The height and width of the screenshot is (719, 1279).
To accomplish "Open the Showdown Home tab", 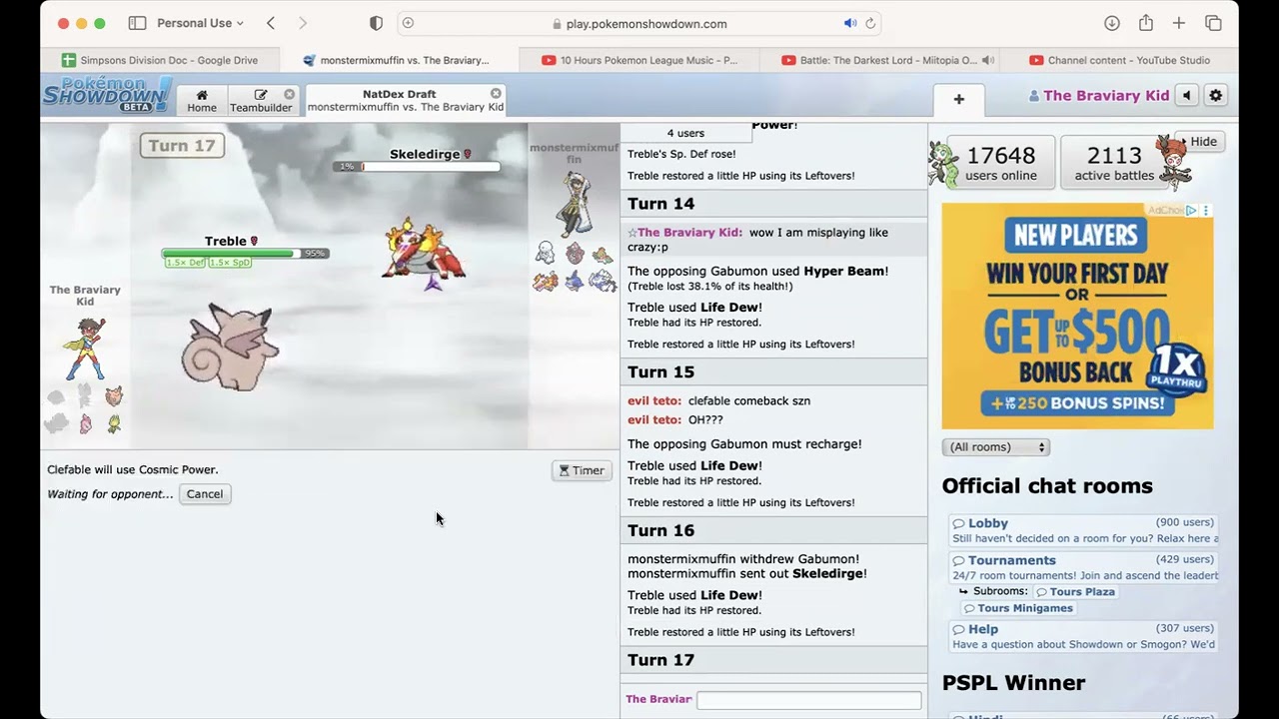I will pos(202,101).
